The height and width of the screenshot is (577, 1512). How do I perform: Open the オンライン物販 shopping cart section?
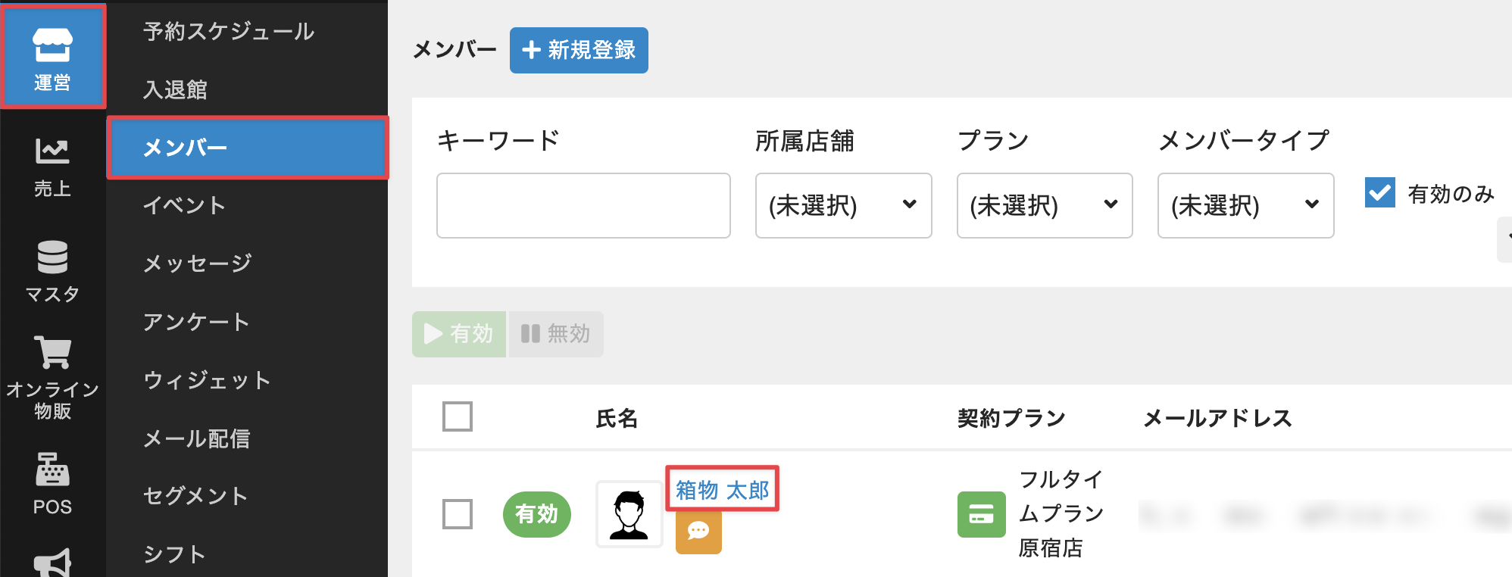pos(52,376)
